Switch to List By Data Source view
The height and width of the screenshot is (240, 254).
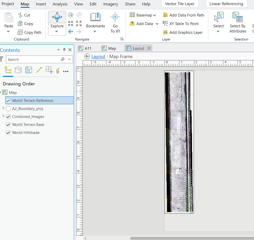coord(18,70)
